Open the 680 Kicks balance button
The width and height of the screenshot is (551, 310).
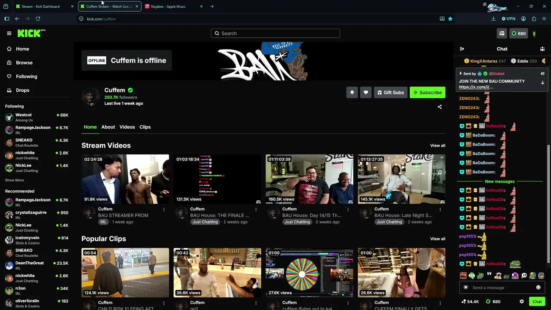pos(518,33)
